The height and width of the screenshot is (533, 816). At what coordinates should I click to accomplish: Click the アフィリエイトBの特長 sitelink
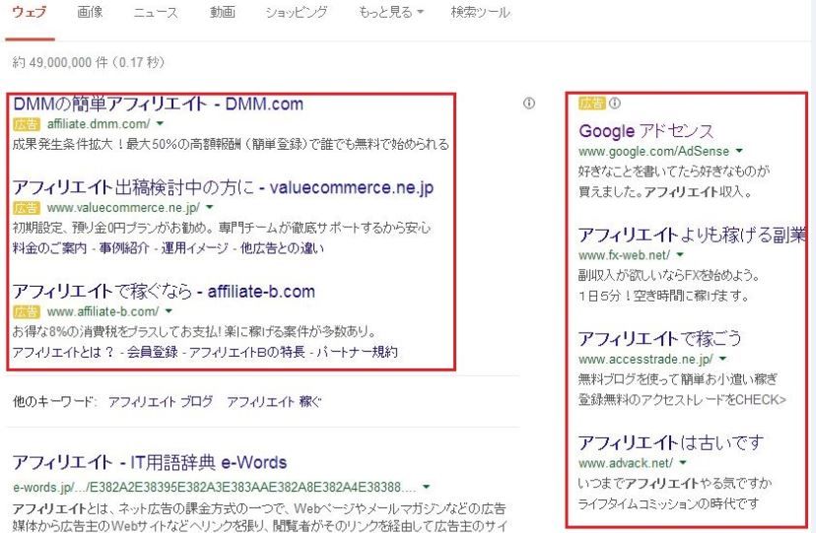247,353
